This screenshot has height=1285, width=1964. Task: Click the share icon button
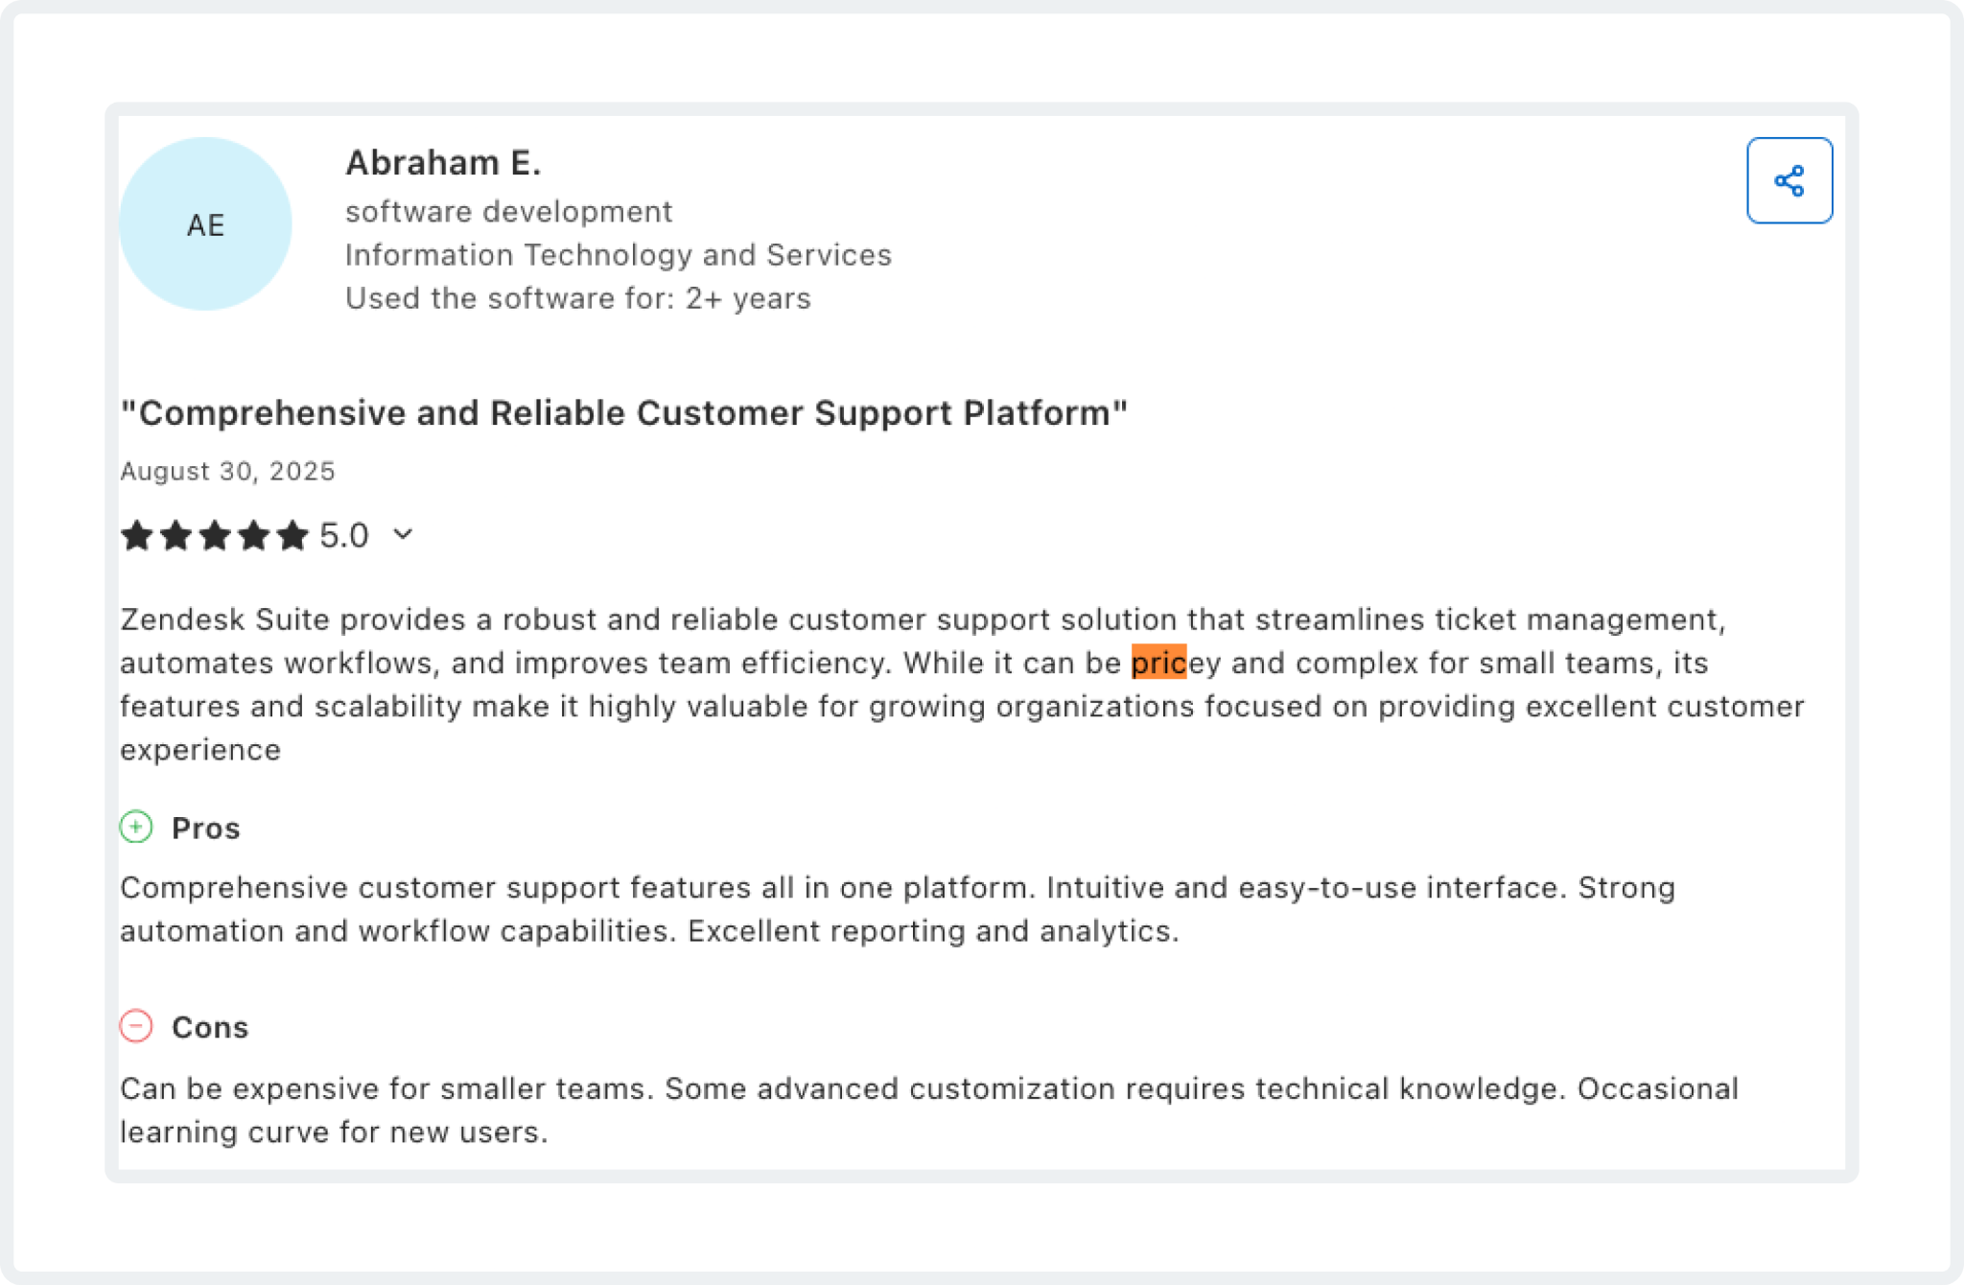(x=1789, y=180)
